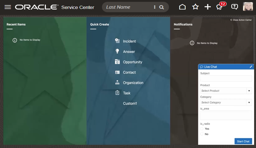The image size is (256, 148).
Task: Create a new Organization
Action: (133, 83)
